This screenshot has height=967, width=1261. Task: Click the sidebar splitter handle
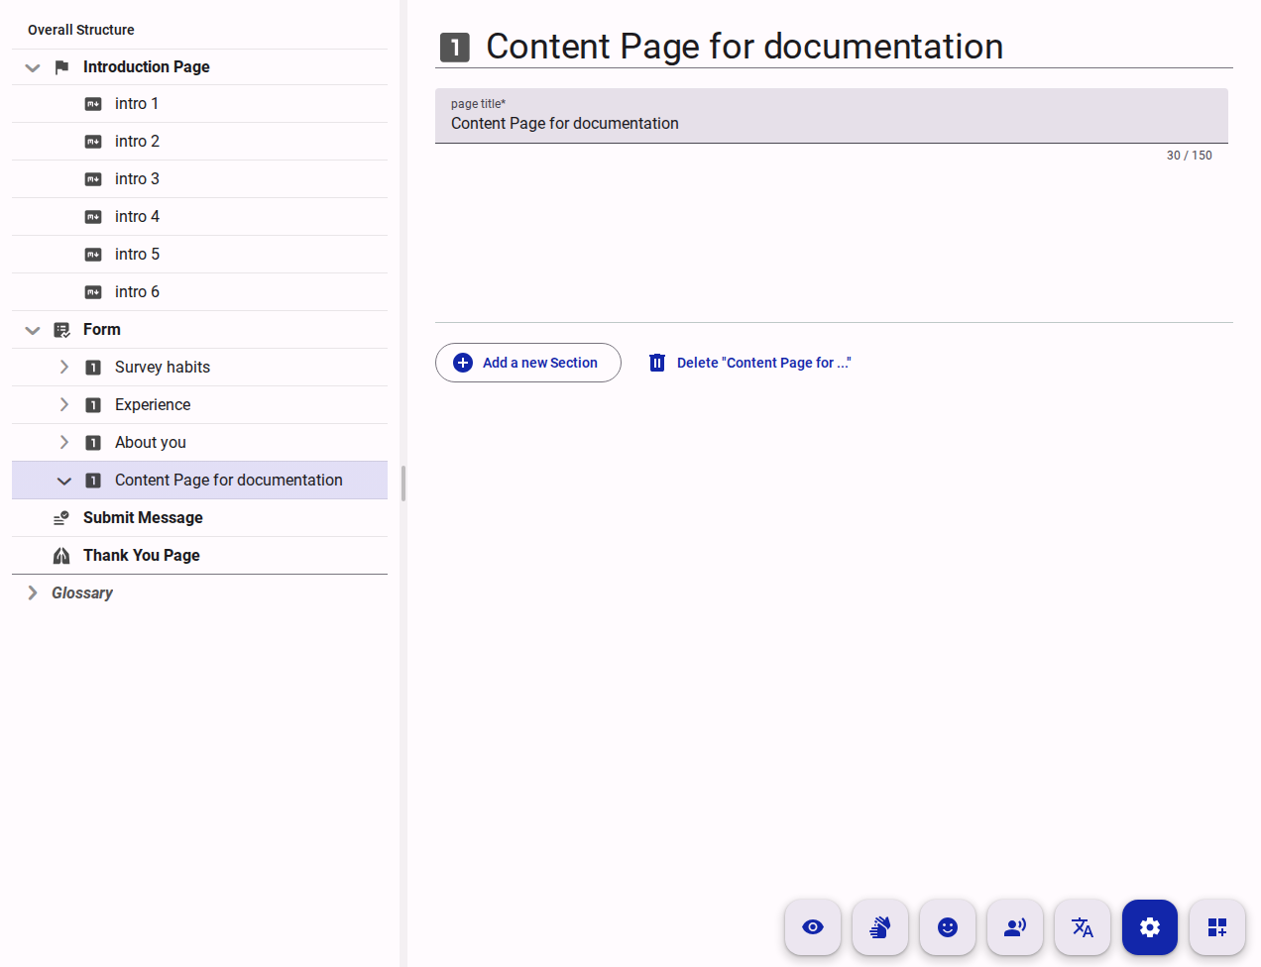click(403, 483)
